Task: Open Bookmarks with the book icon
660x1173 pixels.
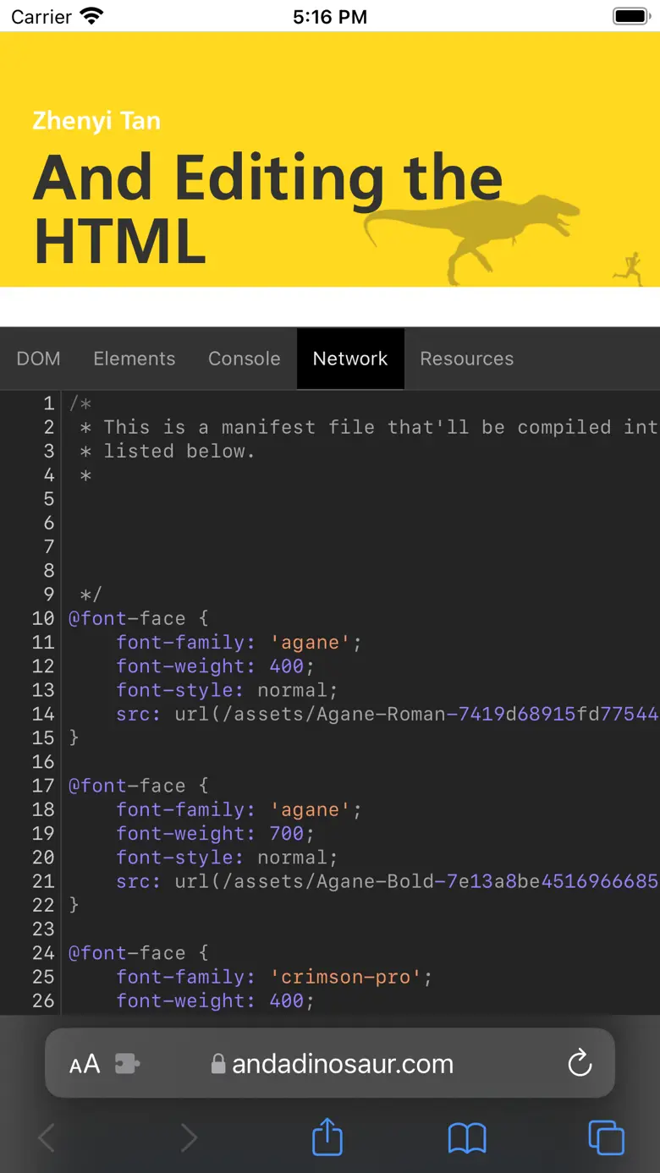Action: tap(467, 1138)
